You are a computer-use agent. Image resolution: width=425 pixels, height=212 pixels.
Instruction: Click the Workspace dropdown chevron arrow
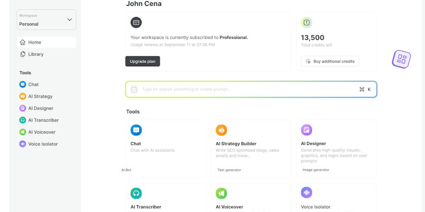pos(70,20)
